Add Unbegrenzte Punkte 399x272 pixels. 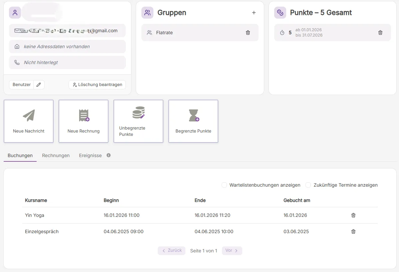pyautogui.click(x=138, y=121)
